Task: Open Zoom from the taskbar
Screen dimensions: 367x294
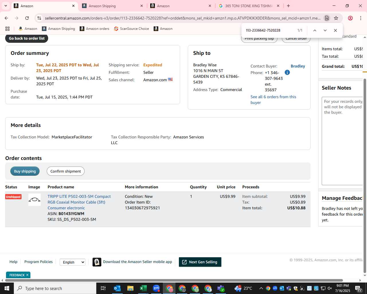Action: [156, 288]
